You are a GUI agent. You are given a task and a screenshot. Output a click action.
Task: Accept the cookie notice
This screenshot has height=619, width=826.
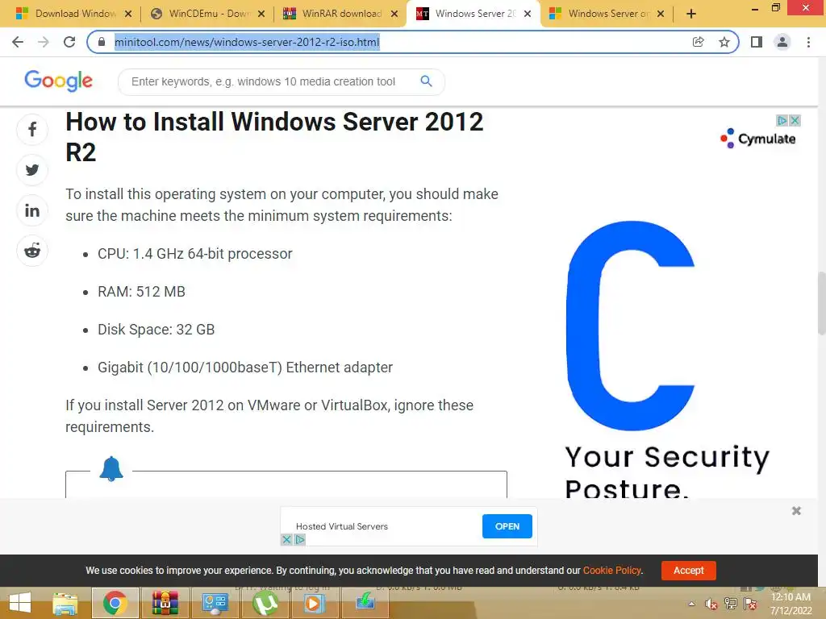(688, 571)
